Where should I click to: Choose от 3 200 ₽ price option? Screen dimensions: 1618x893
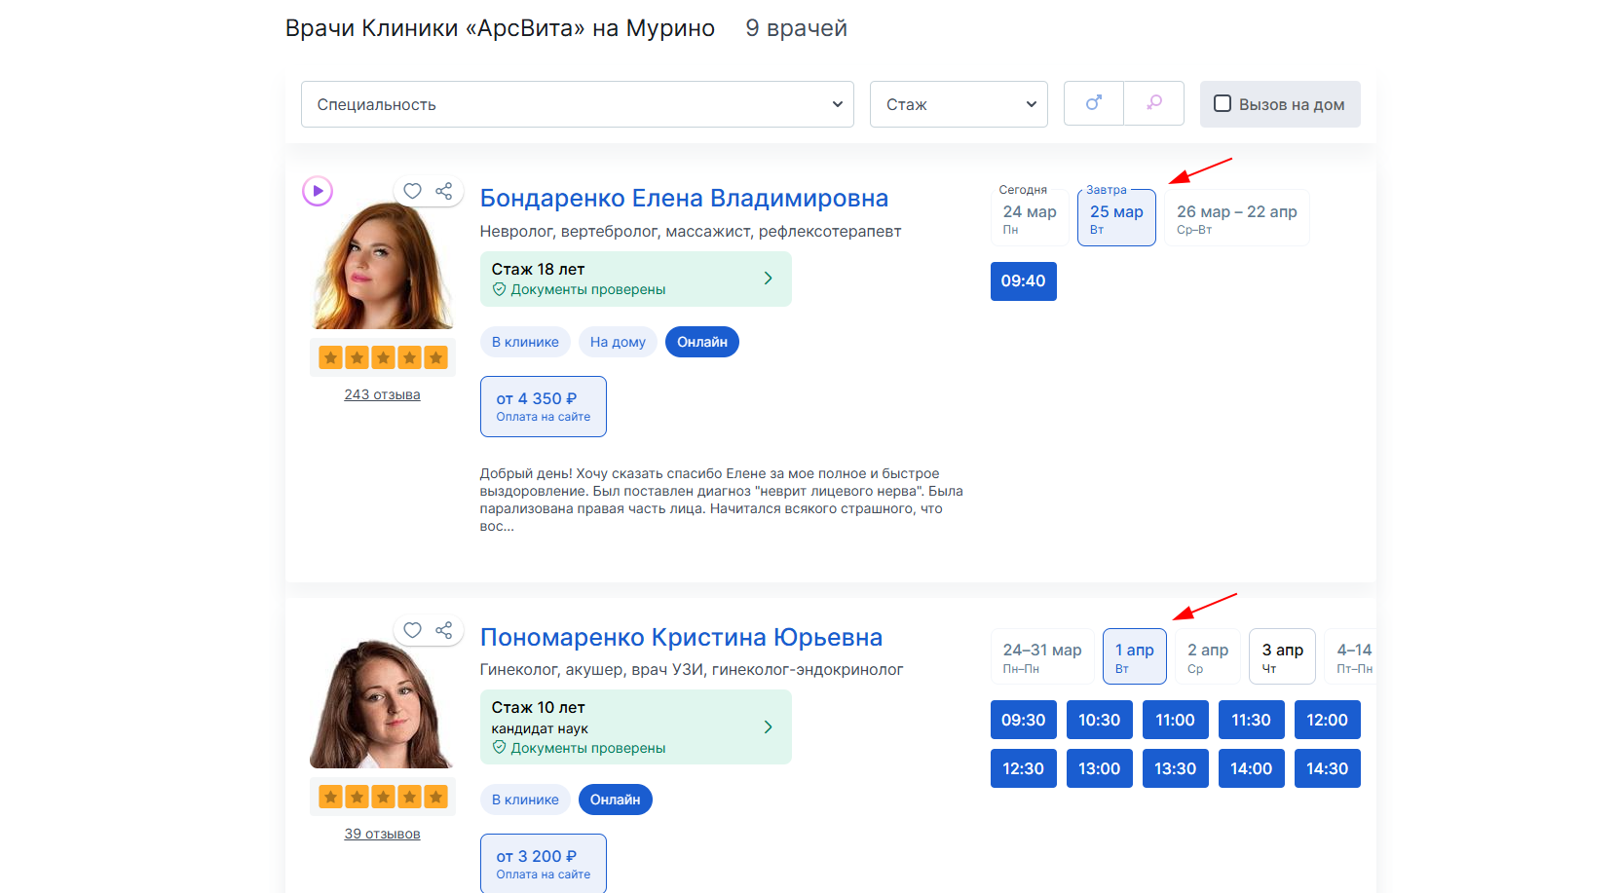click(544, 864)
